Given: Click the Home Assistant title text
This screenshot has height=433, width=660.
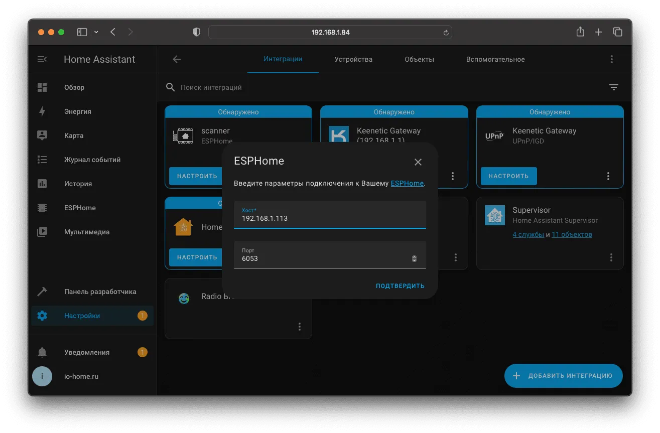Looking at the screenshot, I should (x=99, y=59).
